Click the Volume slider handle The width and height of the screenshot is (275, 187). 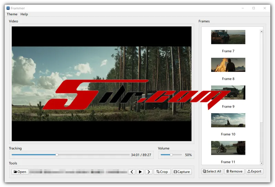171,155
